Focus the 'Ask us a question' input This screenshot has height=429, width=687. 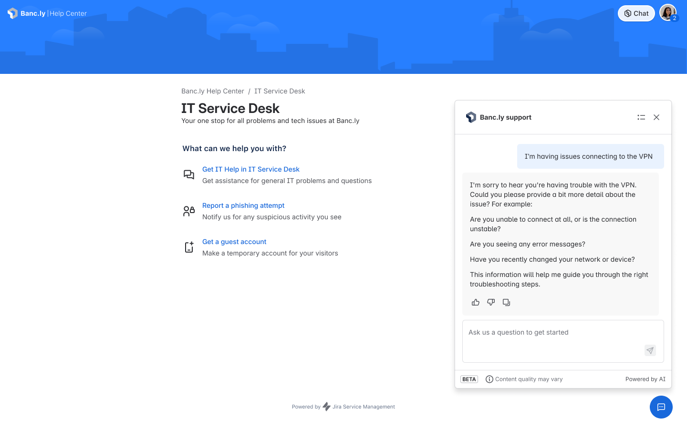[x=563, y=341]
